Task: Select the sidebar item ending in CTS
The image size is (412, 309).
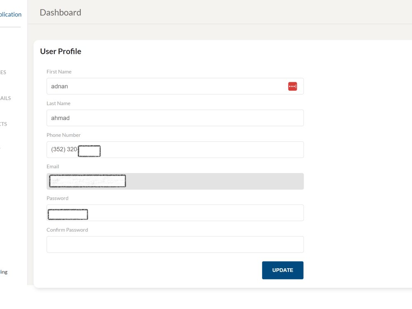Action: click(3, 124)
